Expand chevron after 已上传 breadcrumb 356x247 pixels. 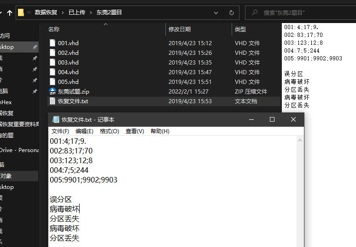(91, 12)
